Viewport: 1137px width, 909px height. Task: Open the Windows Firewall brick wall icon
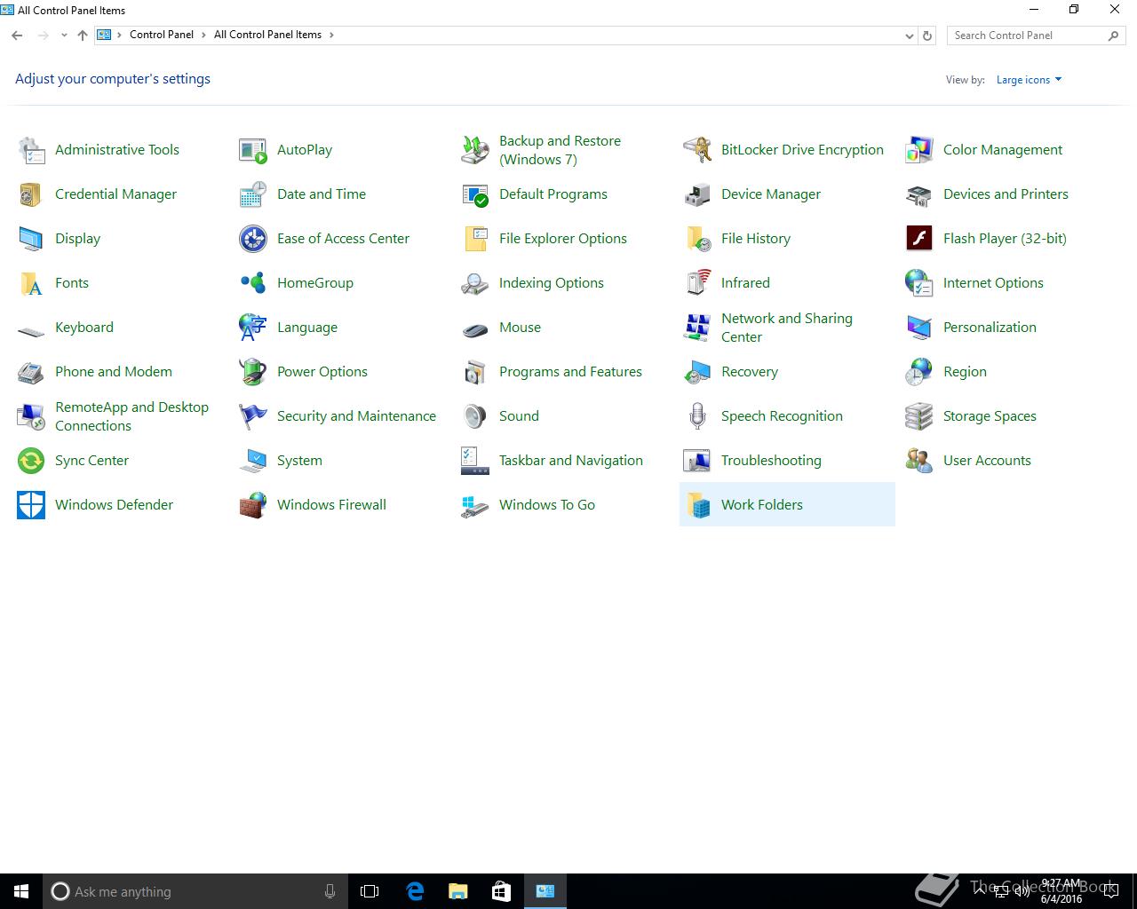(253, 505)
